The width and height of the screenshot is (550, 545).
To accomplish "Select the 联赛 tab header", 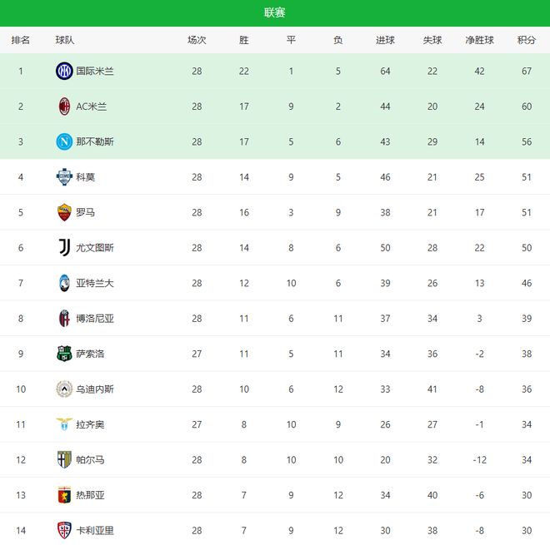I will [x=275, y=12].
